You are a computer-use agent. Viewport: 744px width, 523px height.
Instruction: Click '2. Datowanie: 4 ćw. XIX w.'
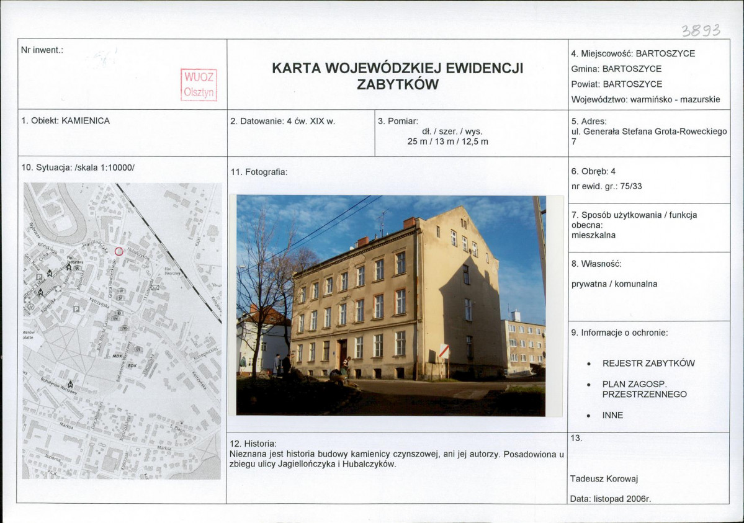pos(283,121)
